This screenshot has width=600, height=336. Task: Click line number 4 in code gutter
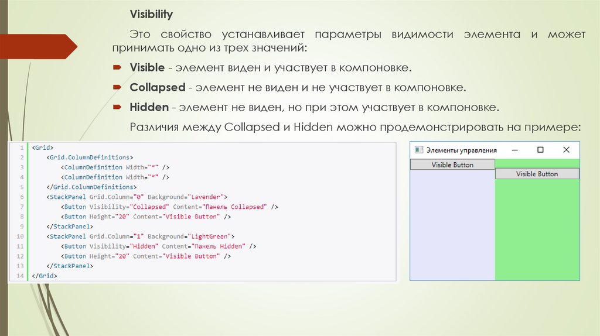[x=22, y=177]
